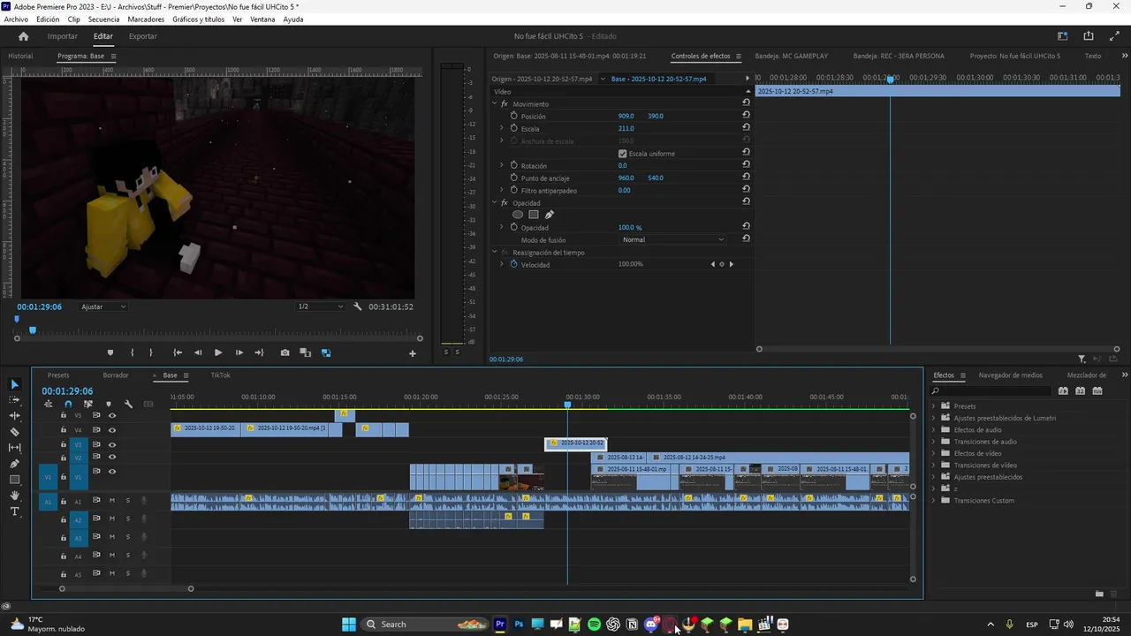
Task: Select the Rectangle tool
Action: [14, 480]
